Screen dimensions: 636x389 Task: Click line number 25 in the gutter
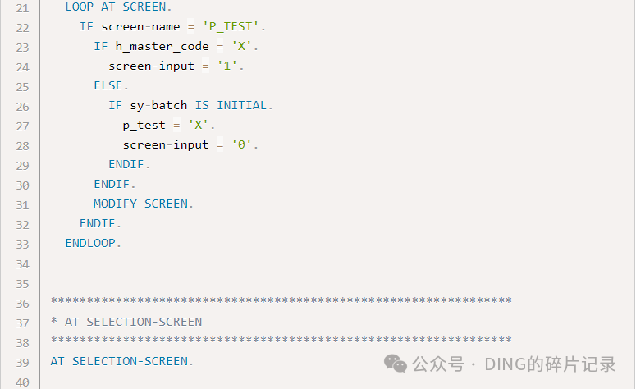coord(22,87)
